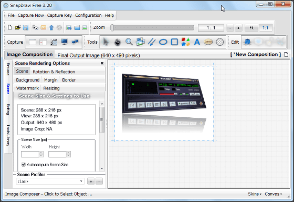294x202 pixels.
Task: Open the Margin tab
Action: (x=51, y=80)
